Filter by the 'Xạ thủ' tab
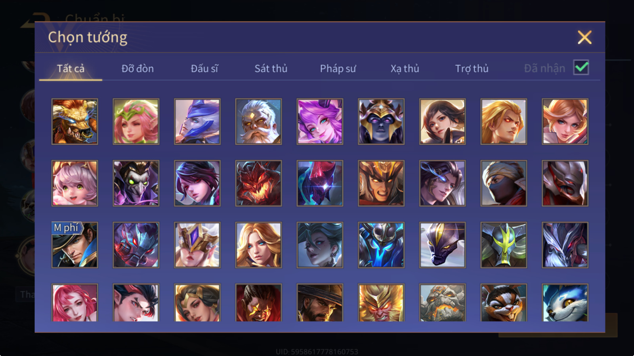Viewport: 634px width, 356px height. (x=405, y=68)
